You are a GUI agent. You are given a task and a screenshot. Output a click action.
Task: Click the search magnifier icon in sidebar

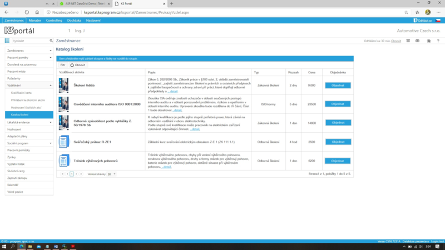51,41
